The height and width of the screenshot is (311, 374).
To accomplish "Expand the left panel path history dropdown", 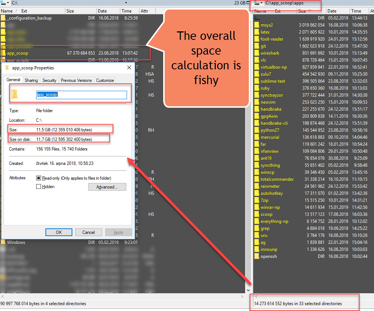I will tap(126, 3).
